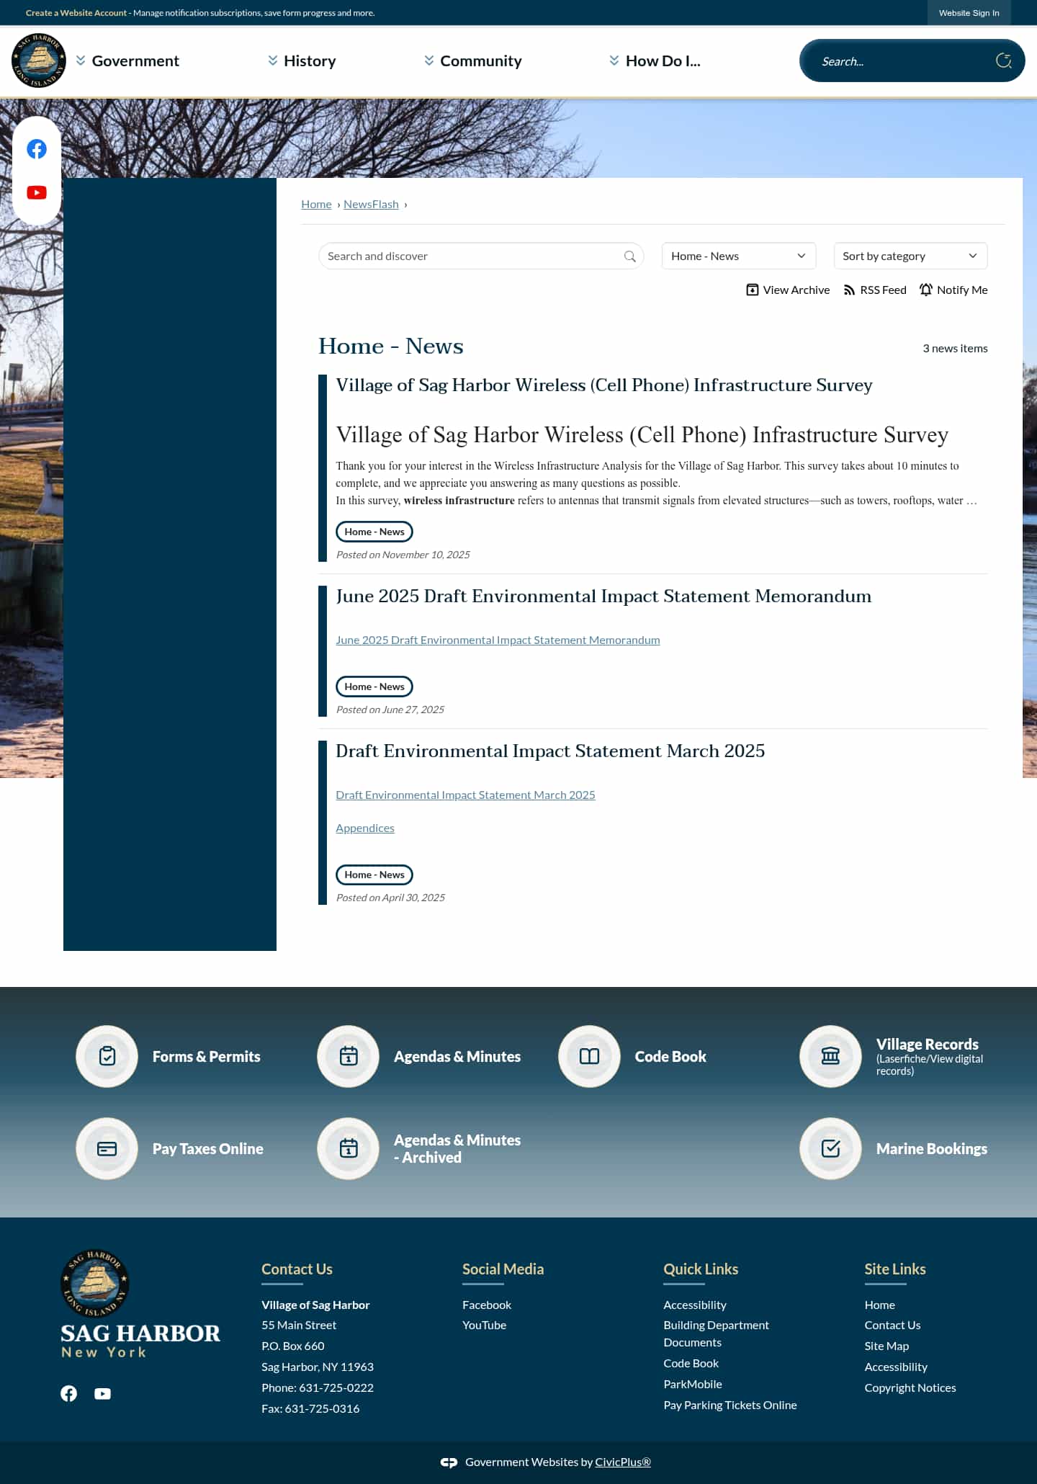This screenshot has height=1484, width=1037.
Task: Open YouTube from the floating social sidebar
Action: tap(37, 192)
